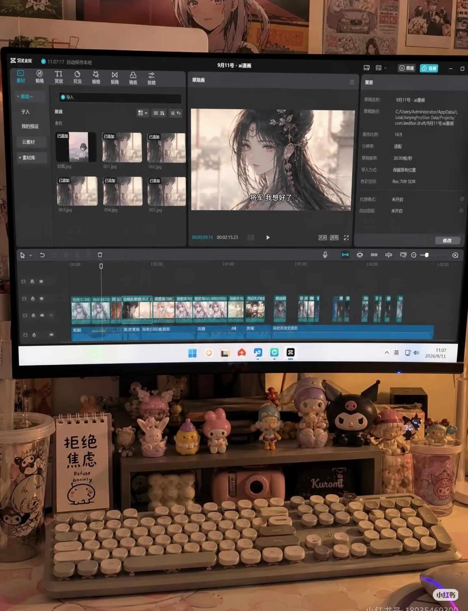Viewport: 468px width, 611px height.
Task: Zoom in the timeline with plus magnifier
Action: (x=455, y=255)
